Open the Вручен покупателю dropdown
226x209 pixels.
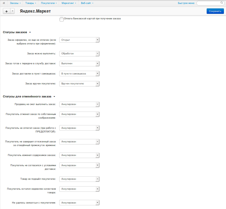[x=79, y=84]
